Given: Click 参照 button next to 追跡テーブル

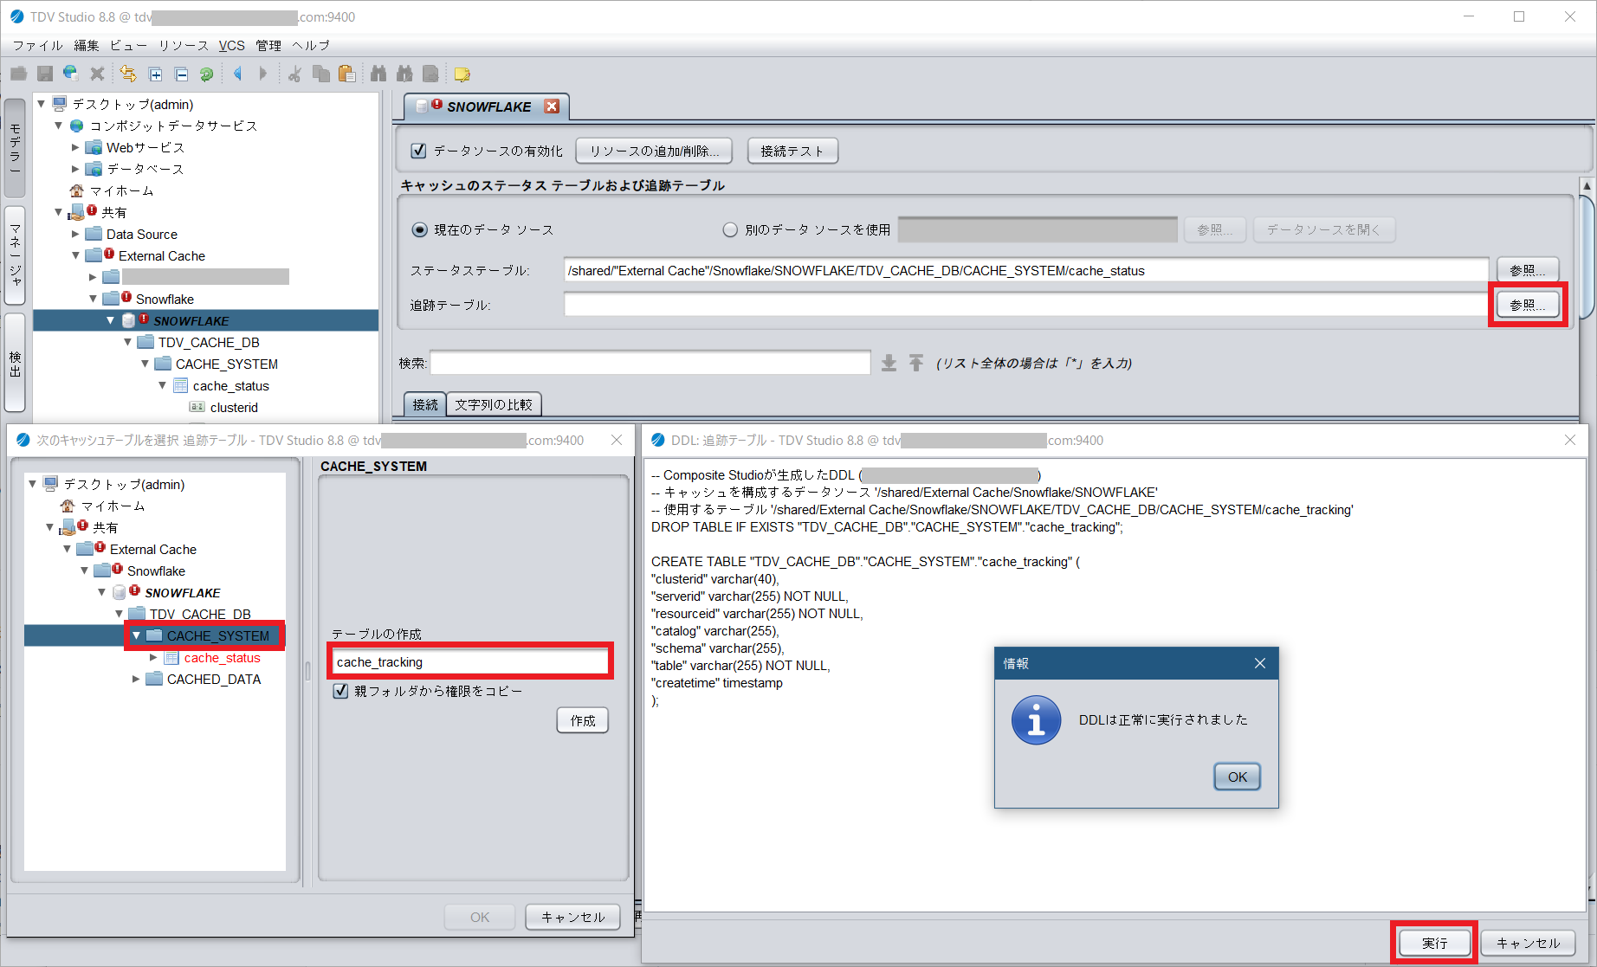Looking at the screenshot, I should click(1528, 305).
